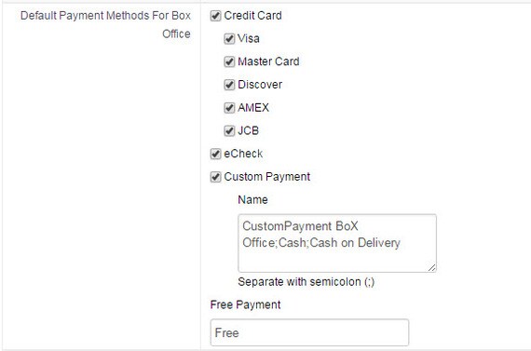This screenshot has width=531, height=351.
Task: Click the eCheck label text
Action: pos(243,154)
